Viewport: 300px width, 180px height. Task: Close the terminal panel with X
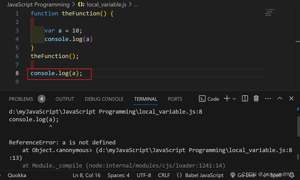291,99
